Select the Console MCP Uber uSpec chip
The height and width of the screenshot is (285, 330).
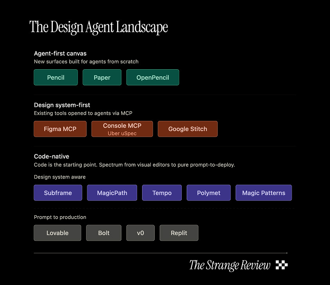122,129
